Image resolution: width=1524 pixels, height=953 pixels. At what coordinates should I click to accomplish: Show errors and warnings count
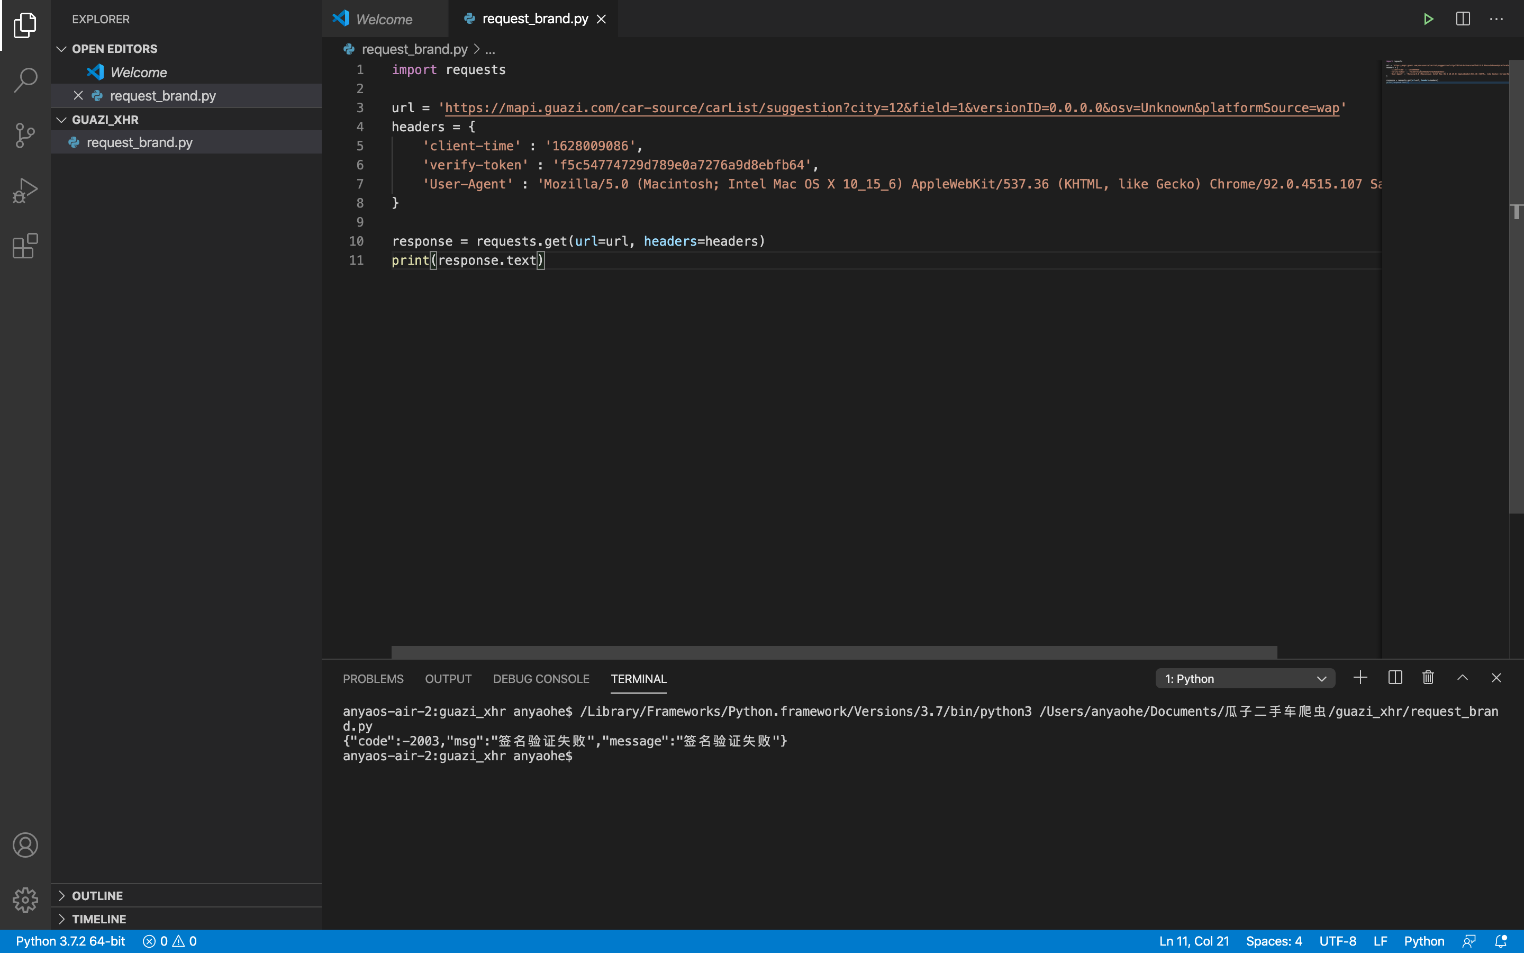coord(170,941)
